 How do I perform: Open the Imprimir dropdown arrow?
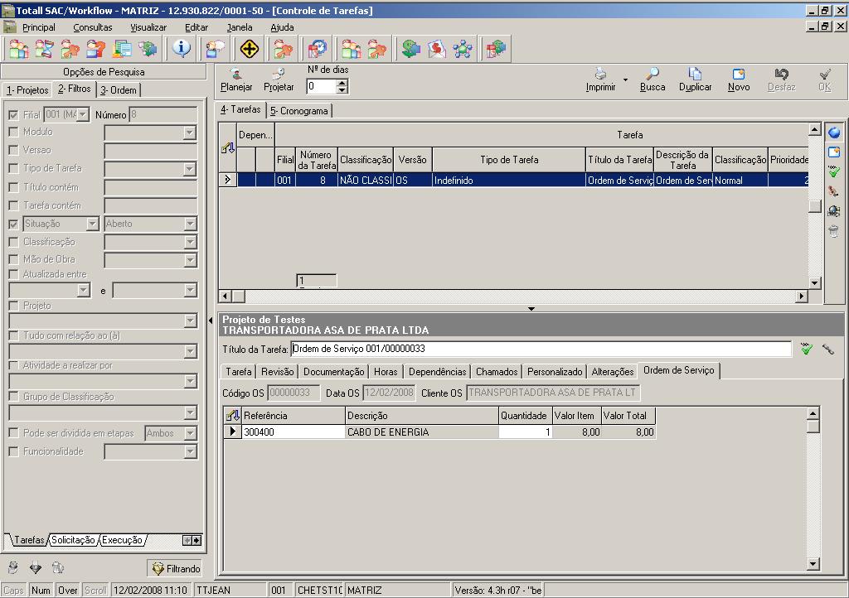click(625, 80)
